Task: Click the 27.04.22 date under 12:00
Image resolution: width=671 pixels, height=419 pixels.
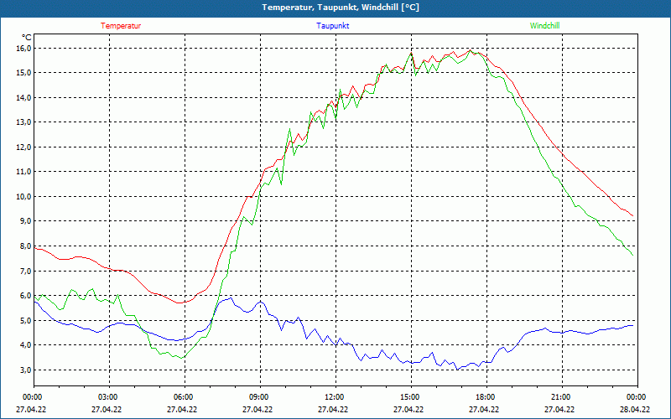Action: click(333, 409)
